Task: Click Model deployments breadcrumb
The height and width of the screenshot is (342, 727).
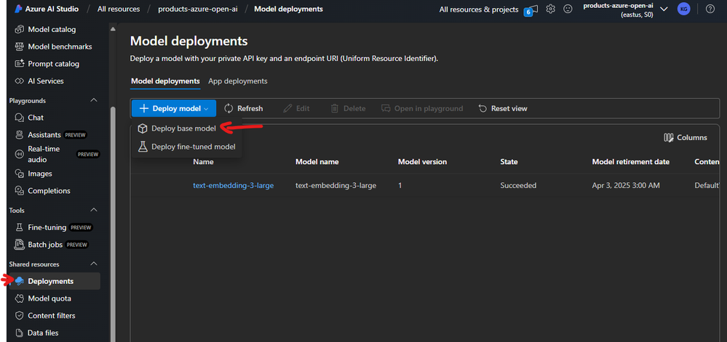Action: click(x=288, y=9)
